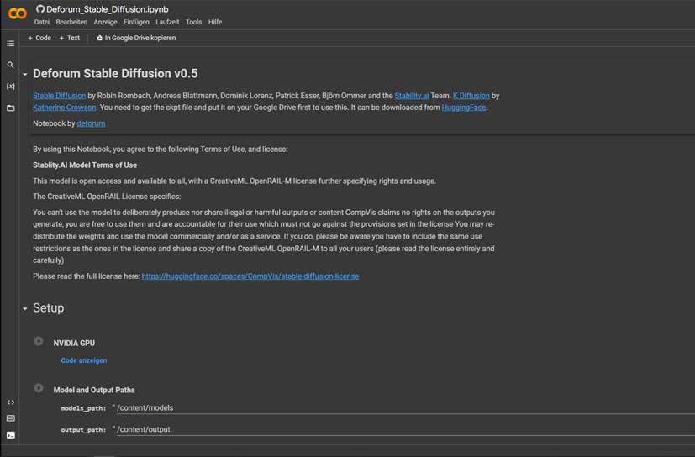Viewport: 695px width, 457px height.
Task: Click the NVIDIA GPU cell title
Action: click(x=74, y=343)
